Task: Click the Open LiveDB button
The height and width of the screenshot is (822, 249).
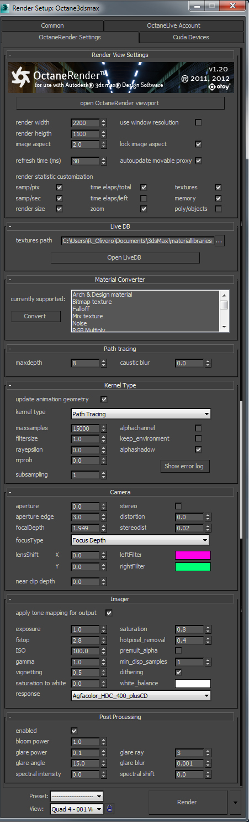Action: pos(125,257)
